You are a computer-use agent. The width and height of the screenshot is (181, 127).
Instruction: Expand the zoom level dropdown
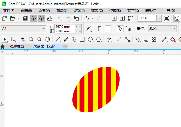click(x=159, y=18)
